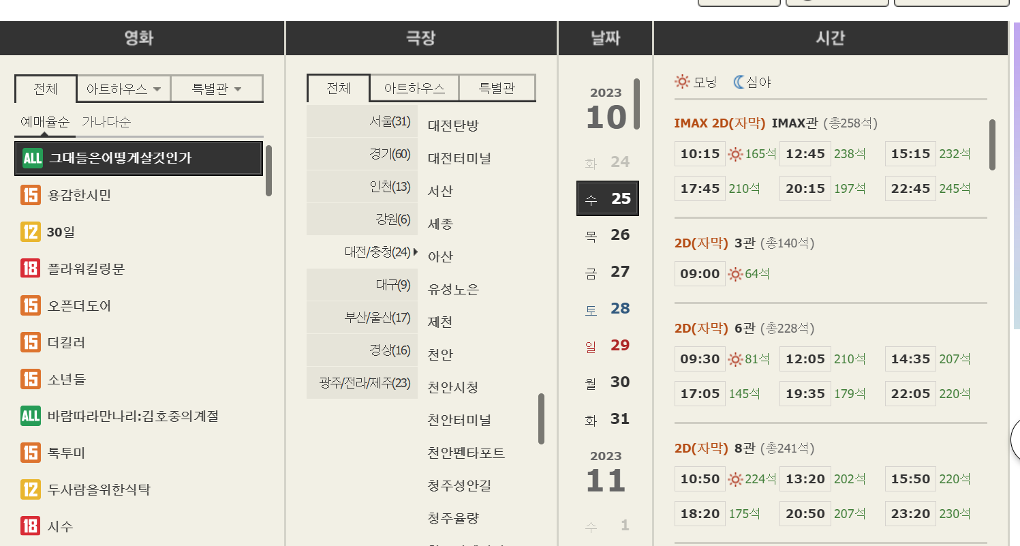Click the 15 rating badge beside 오픈더도어
The width and height of the screenshot is (1020, 546).
pos(31,306)
